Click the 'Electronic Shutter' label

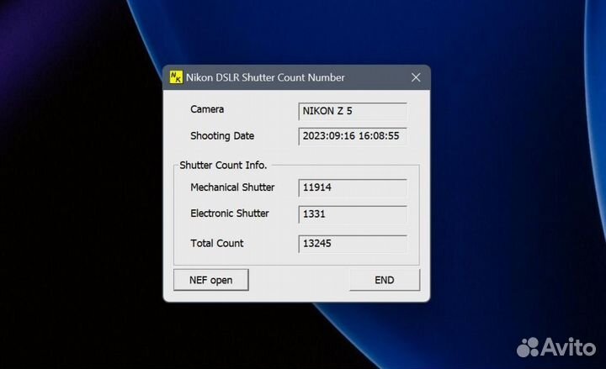(x=230, y=213)
